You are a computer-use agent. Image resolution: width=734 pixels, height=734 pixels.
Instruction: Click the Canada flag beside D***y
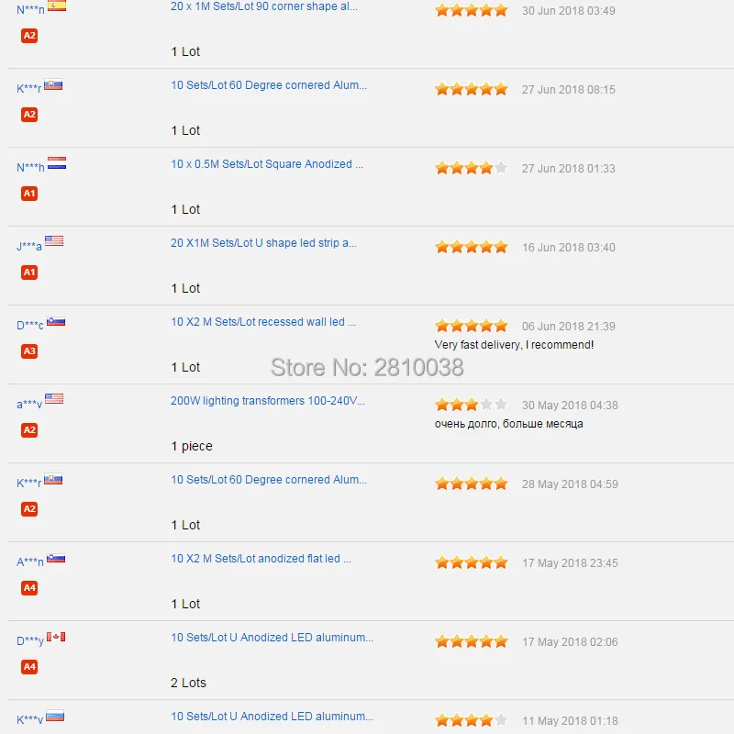[x=56, y=637]
